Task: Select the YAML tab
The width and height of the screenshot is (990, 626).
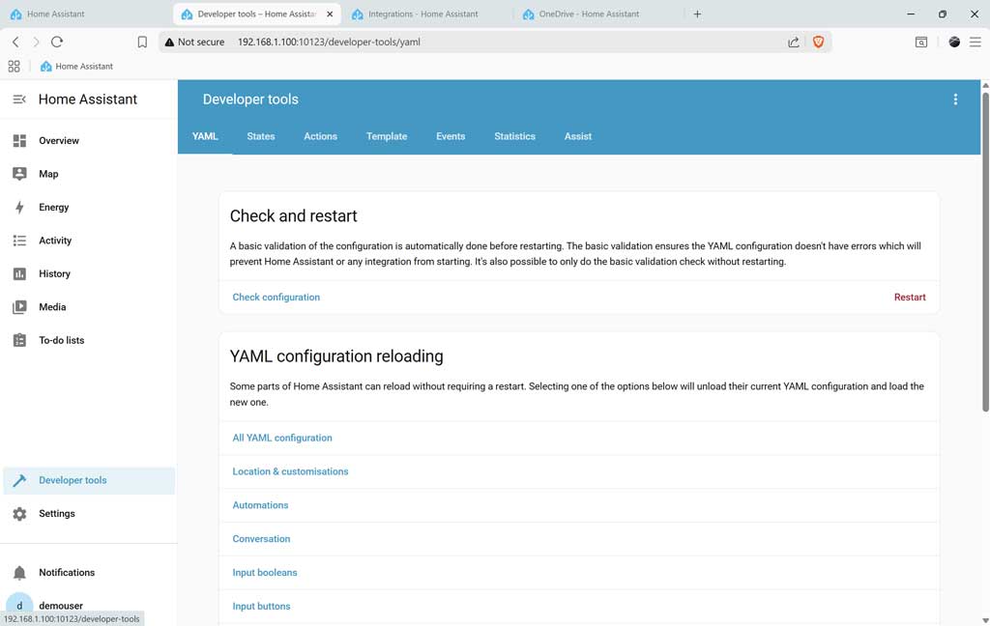Action: click(x=205, y=136)
